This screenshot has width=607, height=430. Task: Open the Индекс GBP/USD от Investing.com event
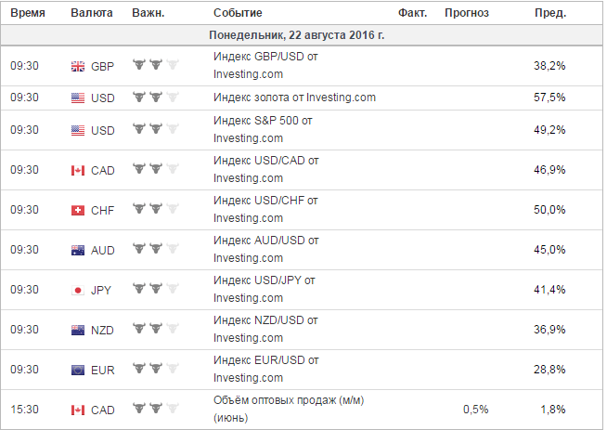pos(265,65)
